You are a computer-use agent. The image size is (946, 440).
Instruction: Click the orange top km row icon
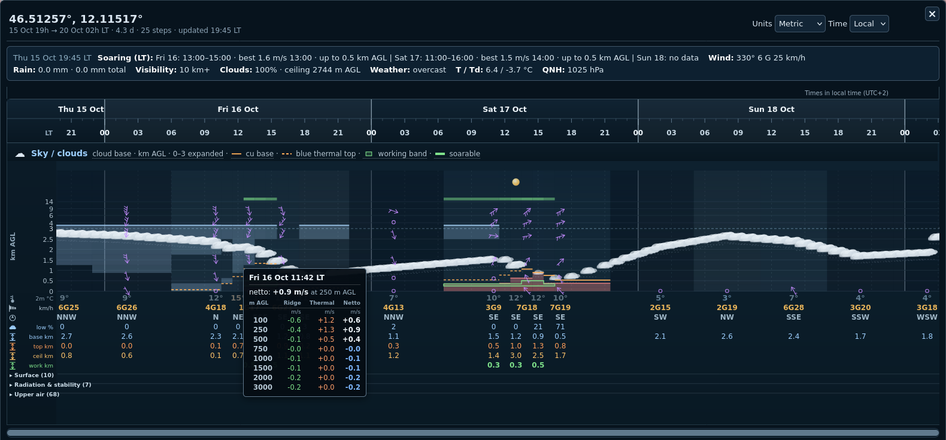[x=13, y=346]
